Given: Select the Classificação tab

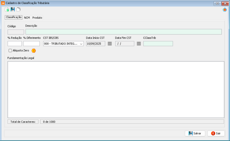Looking at the screenshot, I should pos(14,17).
